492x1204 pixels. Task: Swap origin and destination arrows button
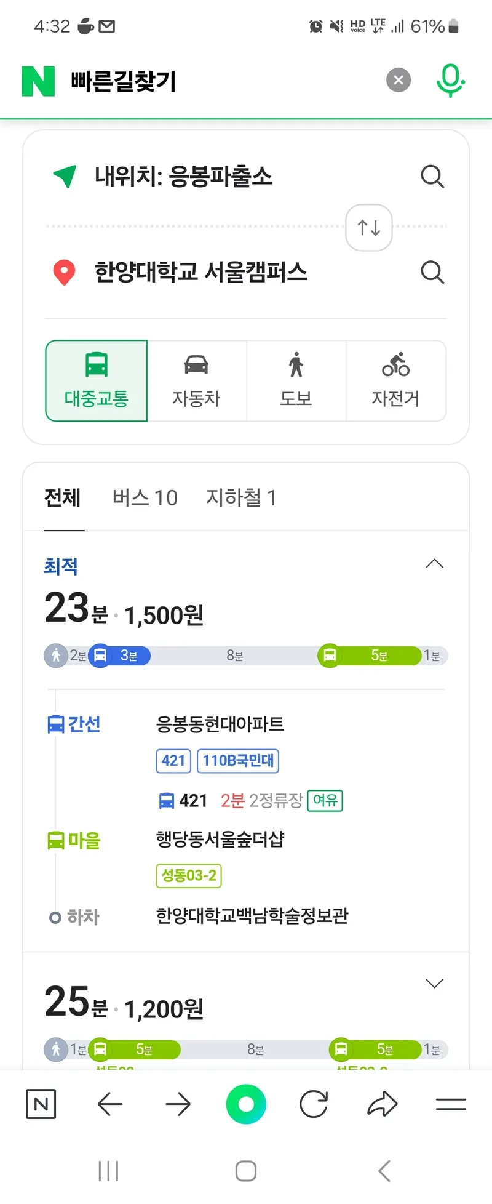[369, 228]
